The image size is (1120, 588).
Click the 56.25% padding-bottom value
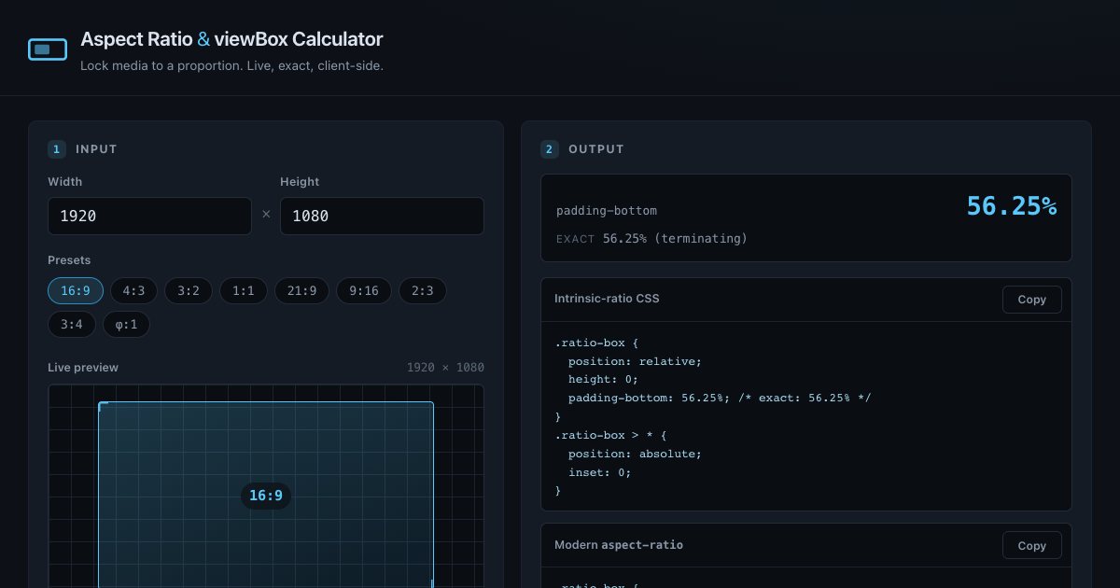[1012, 206]
